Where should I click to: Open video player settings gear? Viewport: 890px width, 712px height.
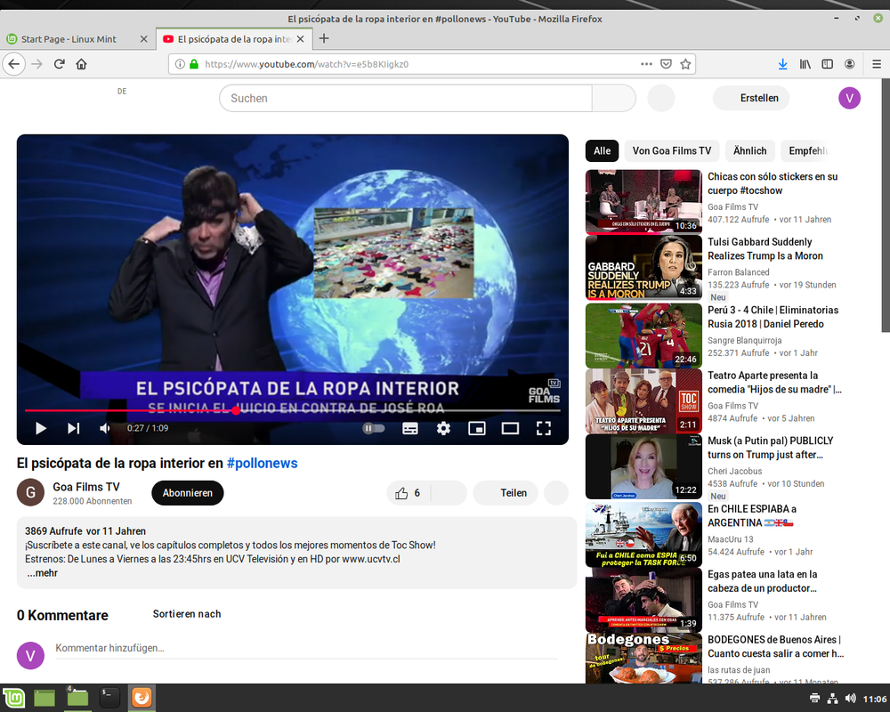point(443,428)
